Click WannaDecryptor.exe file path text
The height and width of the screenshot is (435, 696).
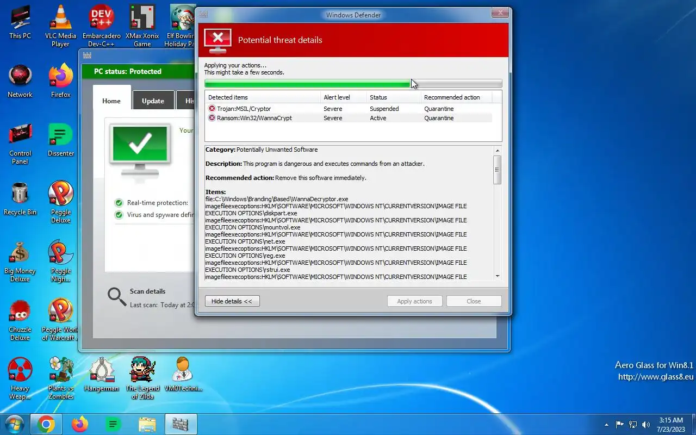(277, 199)
